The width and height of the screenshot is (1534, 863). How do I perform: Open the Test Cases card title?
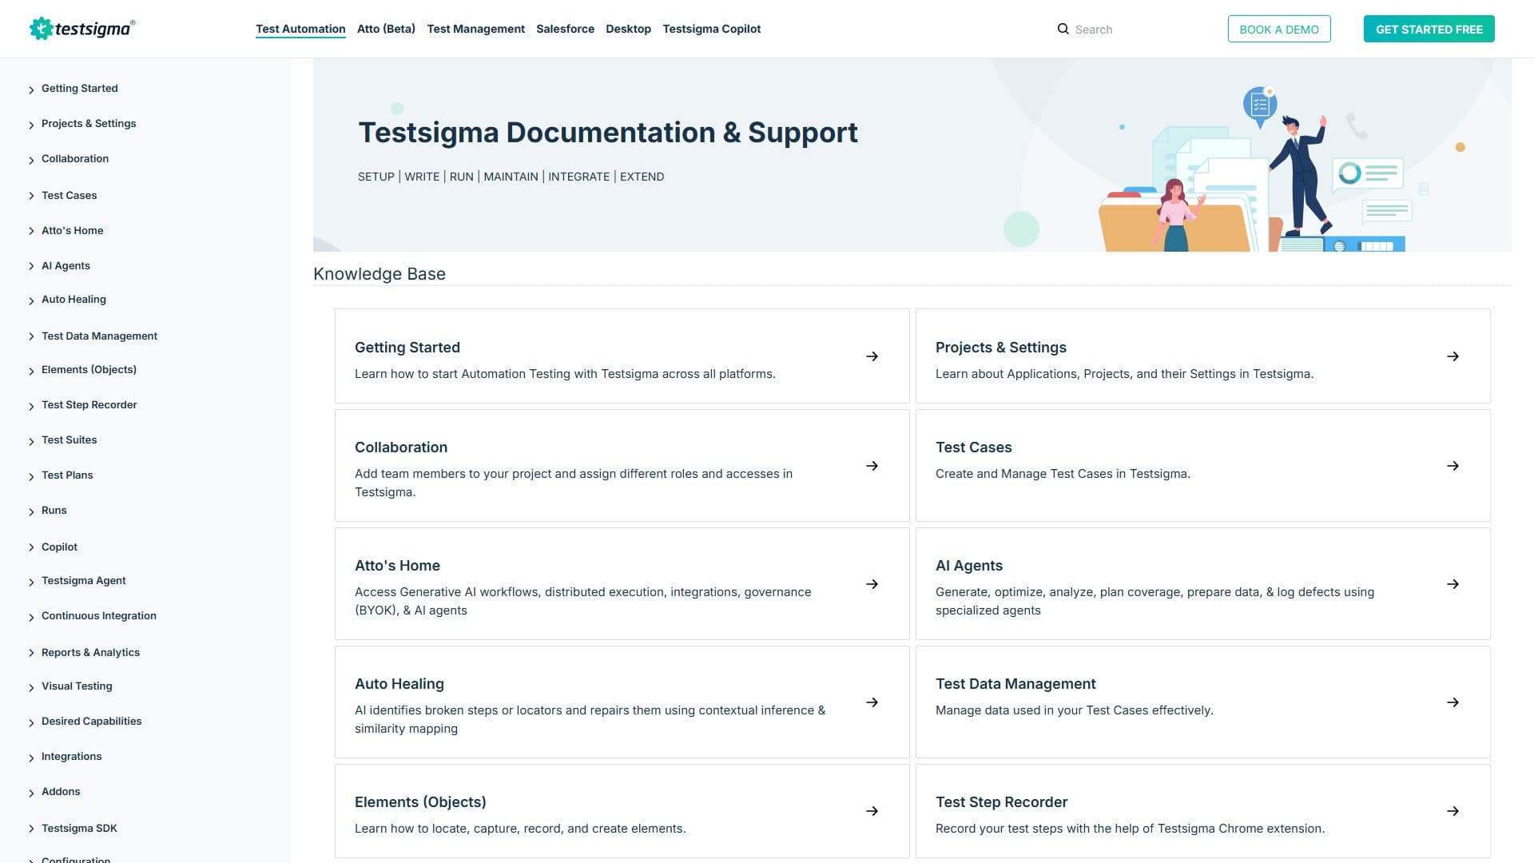973,447
